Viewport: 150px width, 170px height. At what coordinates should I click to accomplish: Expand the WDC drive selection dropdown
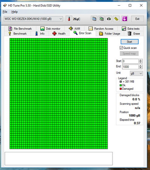coord(61,19)
